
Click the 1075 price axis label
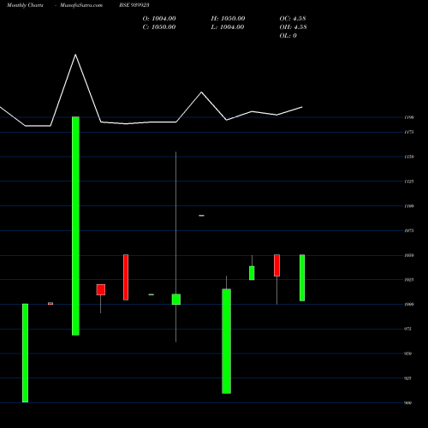click(409, 230)
